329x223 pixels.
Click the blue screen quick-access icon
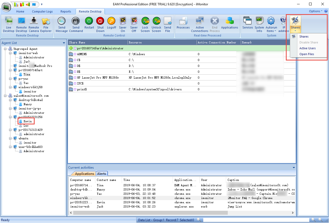click(x=34, y=4)
